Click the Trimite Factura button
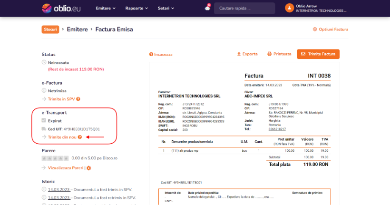The height and width of the screenshot is (205, 390). 318,54
